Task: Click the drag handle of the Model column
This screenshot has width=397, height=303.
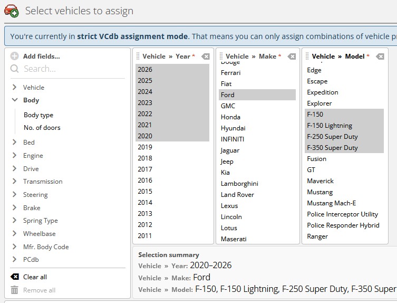Action: [307, 56]
